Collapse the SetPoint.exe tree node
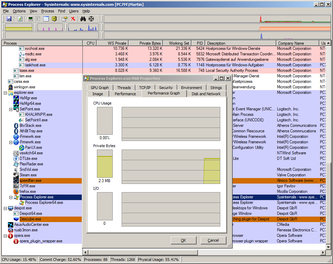 (x=11, y=109)
